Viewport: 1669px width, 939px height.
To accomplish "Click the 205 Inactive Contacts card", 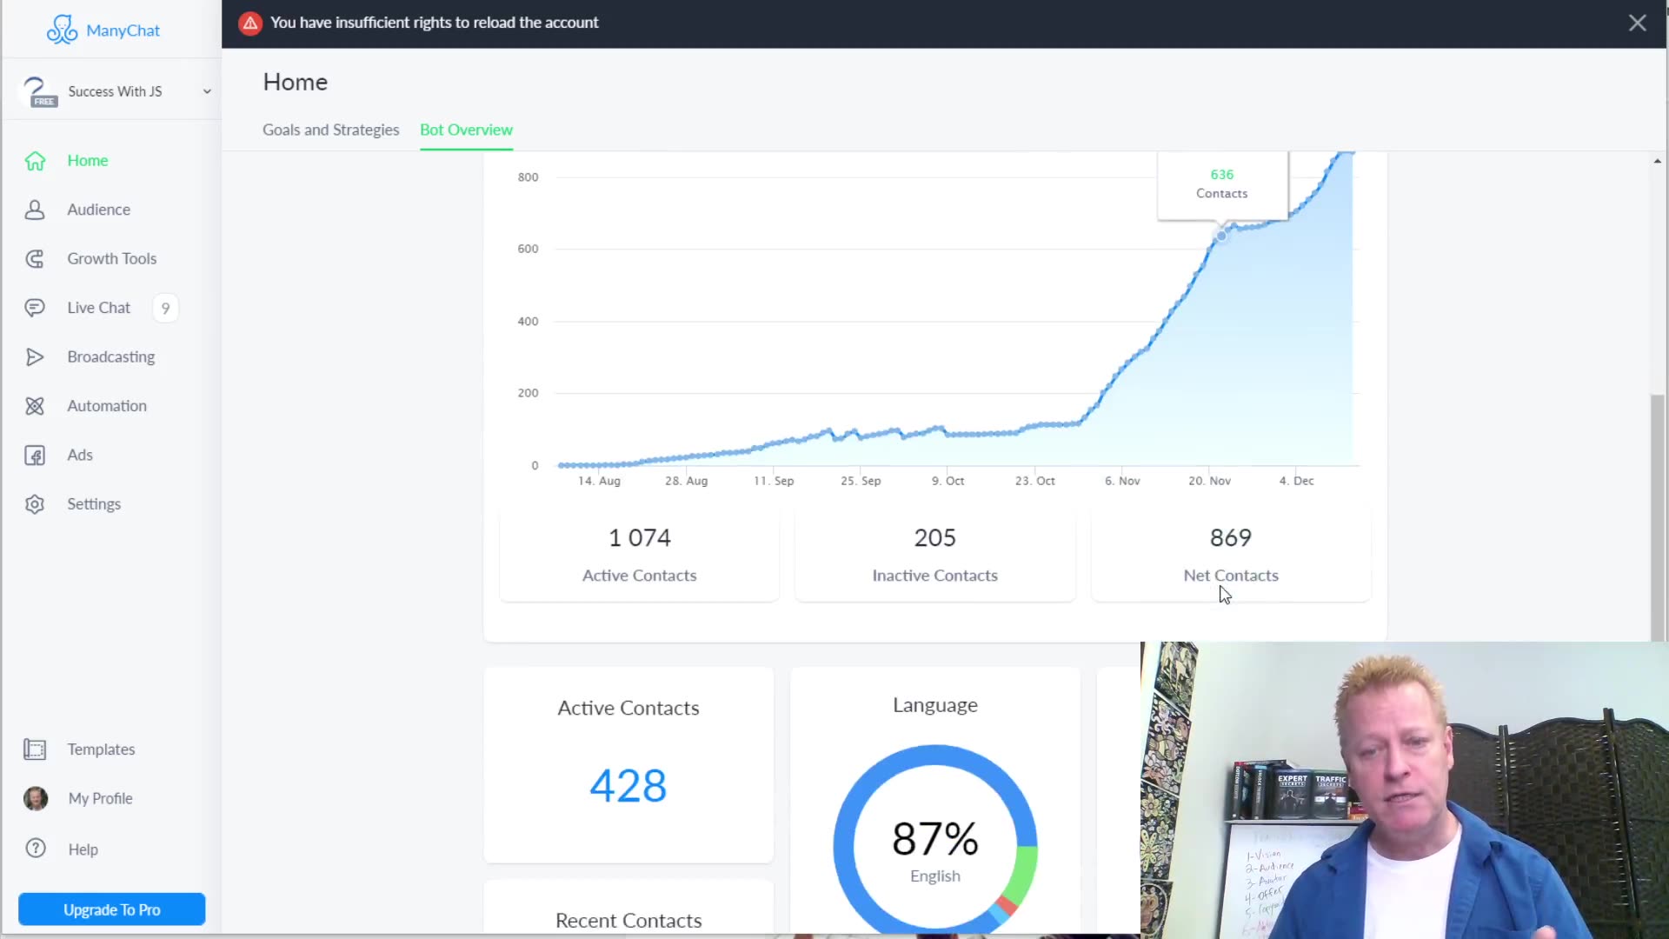I will (935, 555).
